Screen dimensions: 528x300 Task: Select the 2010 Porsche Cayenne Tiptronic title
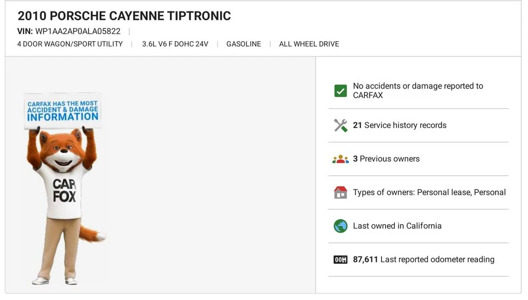(124, 16)
